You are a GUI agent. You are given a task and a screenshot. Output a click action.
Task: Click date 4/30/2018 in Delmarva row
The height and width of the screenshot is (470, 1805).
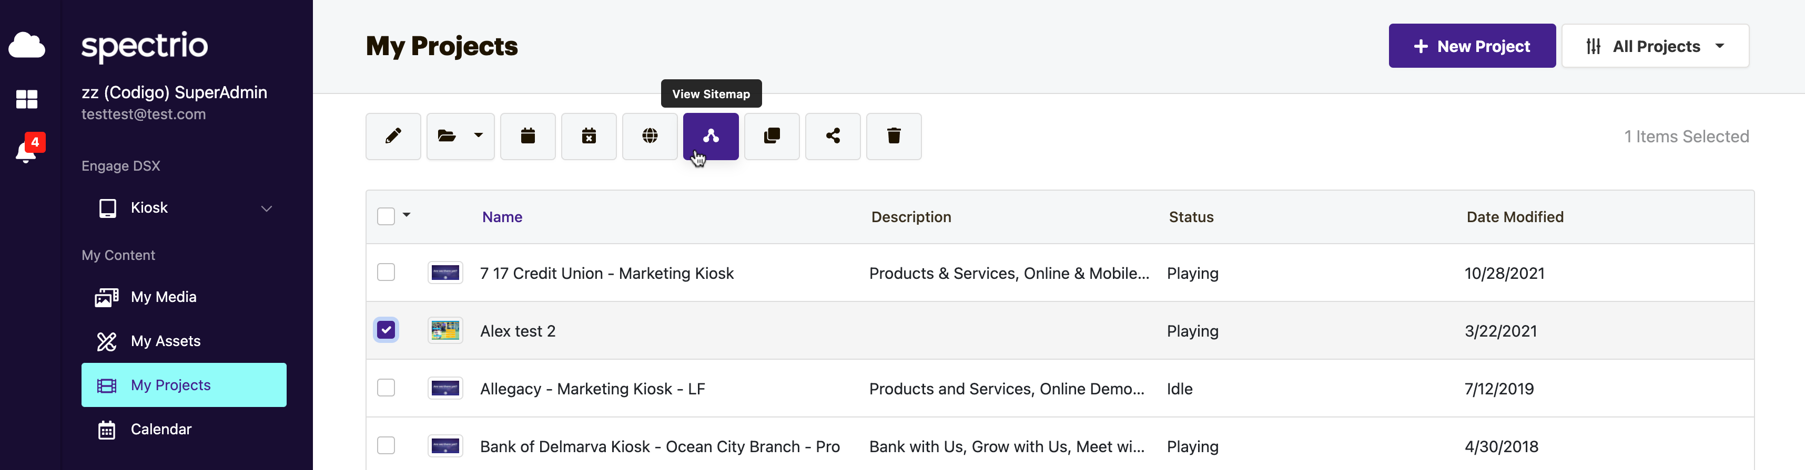[x=1502, y=447]
